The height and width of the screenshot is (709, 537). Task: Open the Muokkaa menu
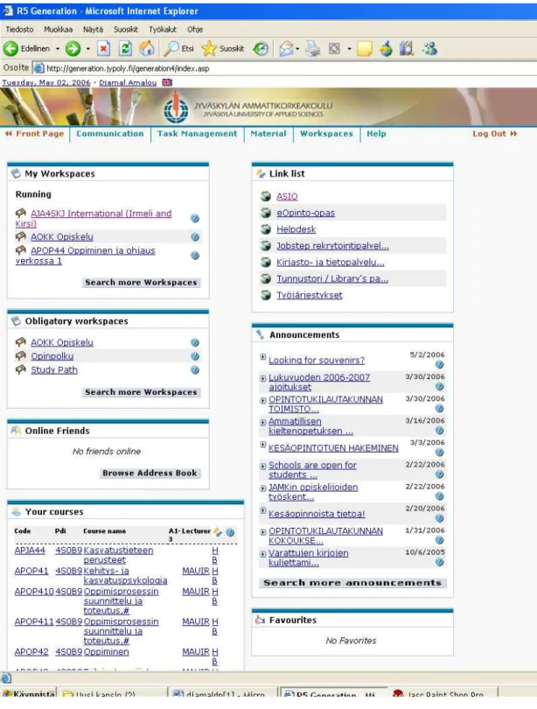(x=59, y=29)
